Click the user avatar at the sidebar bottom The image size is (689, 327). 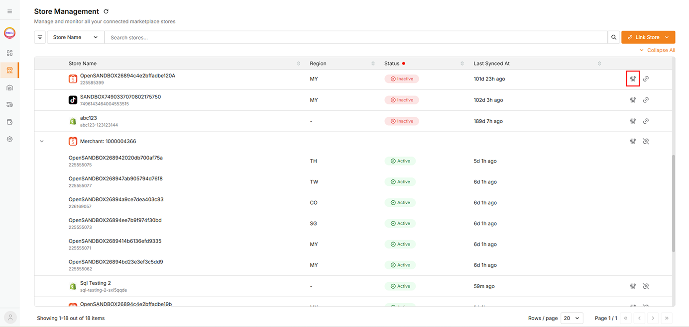[10, 317]
